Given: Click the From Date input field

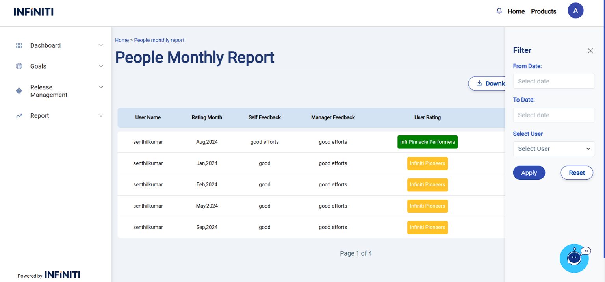Looking at the screenshot, I should [553, 81].
